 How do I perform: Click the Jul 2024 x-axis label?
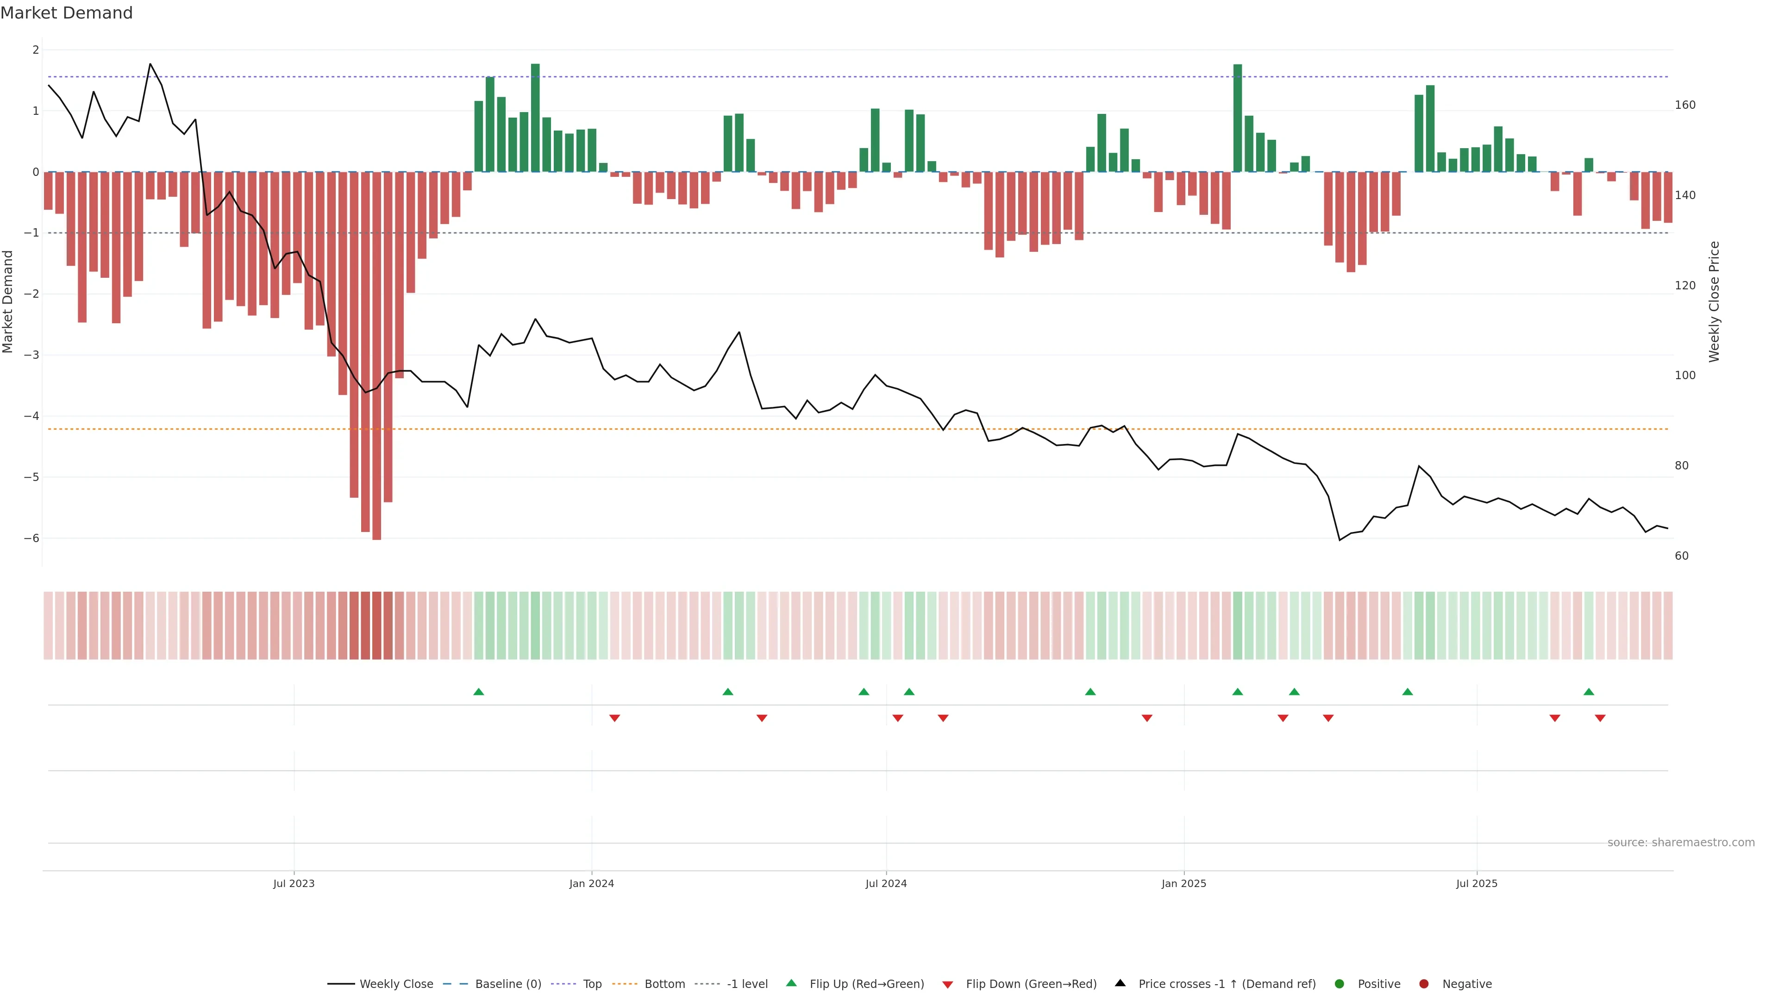[886, 883]
